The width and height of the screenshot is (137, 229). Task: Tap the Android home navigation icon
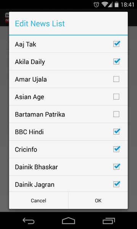pyautogui.click(x=68, y=221)
